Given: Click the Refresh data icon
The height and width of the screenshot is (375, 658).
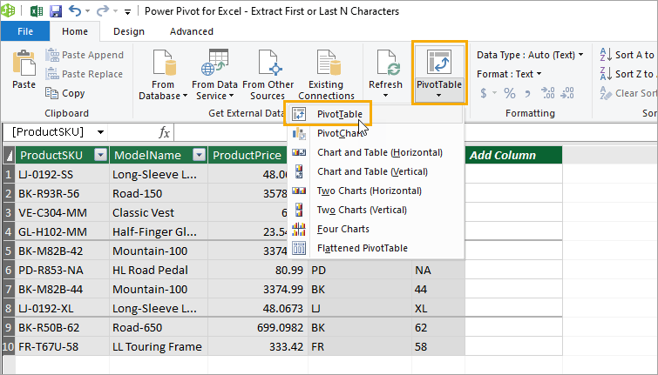Looking at the screenshot, I should click(x=387, y=62).
